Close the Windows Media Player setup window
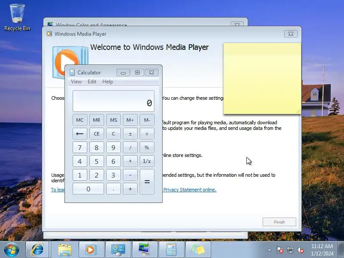The width and height of the screenshot is (344, 258). pyautogui.click(x=291, y=34)
